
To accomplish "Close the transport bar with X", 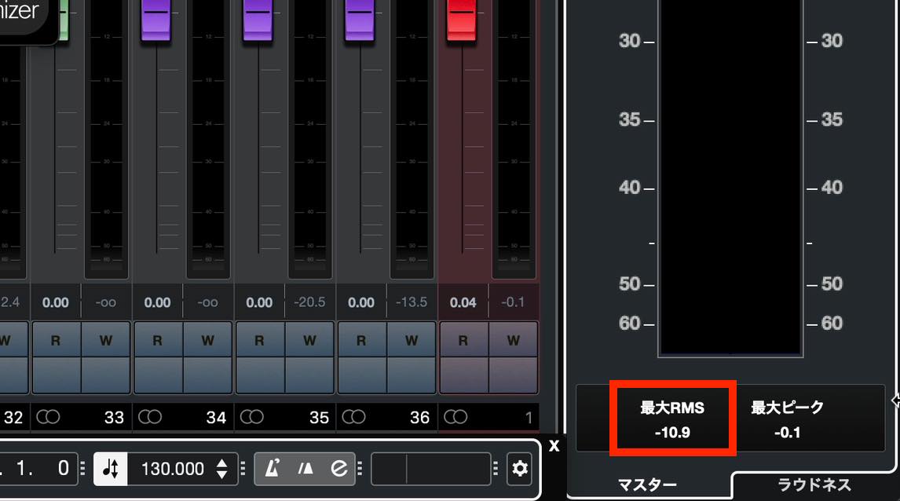I will pos(554,446).
